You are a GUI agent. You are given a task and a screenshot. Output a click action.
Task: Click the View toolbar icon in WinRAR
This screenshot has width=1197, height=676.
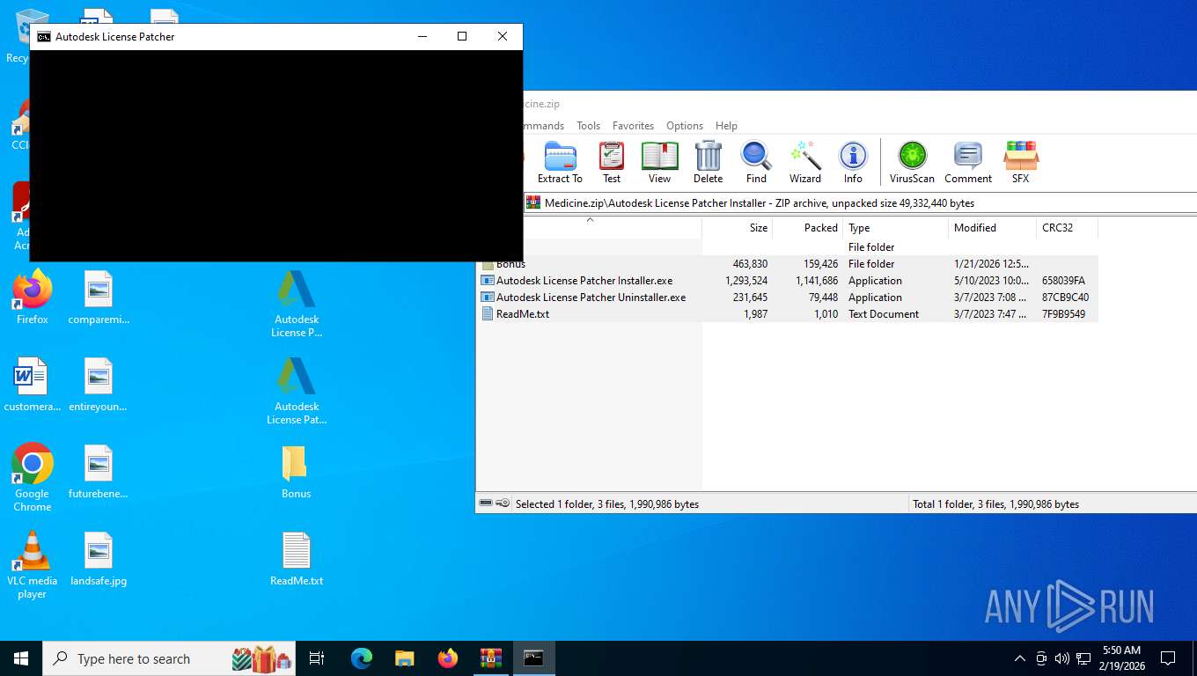(x=659, y=162)
